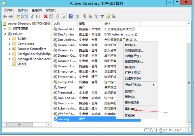
Task: Click list scrollbar up arrow
Action: (x=189, y=23)
